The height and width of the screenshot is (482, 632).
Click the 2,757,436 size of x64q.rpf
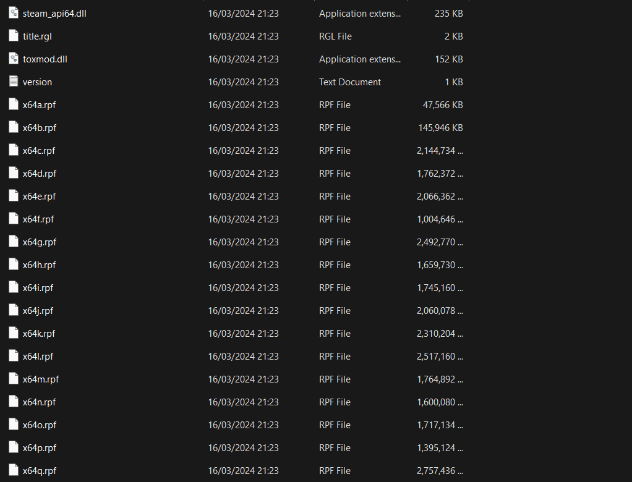coord(440,471)
